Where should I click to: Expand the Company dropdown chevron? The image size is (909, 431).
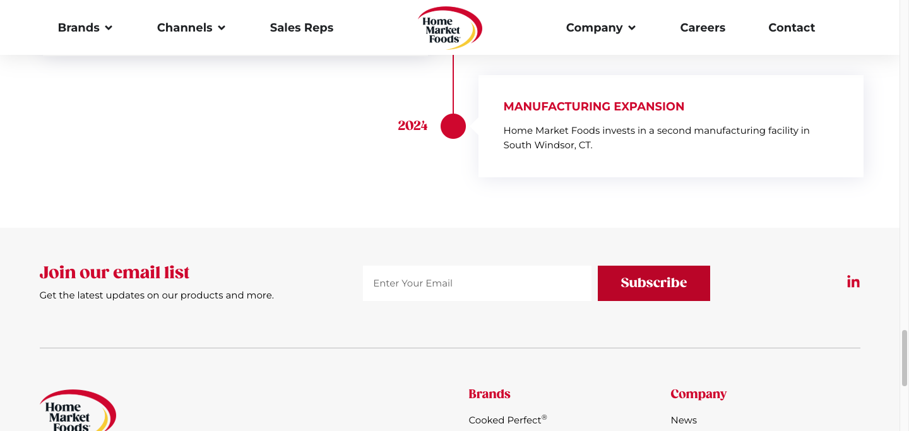point(632,28)
